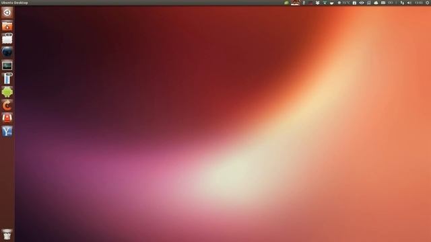
Task: Open the blue cylinder launcher icon
Action: click(x=7, y=79)
